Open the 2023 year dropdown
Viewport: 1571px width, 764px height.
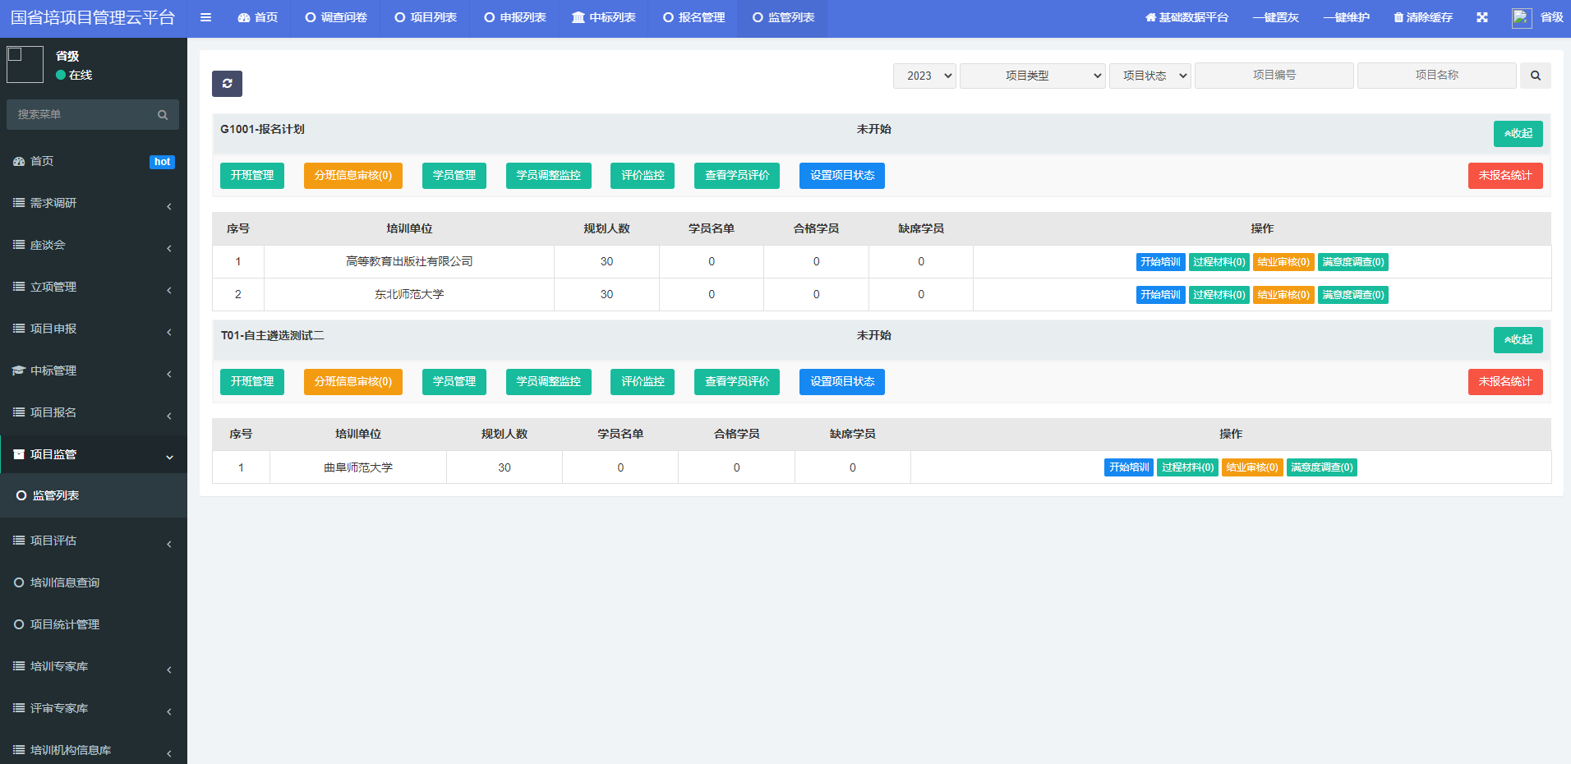pos(924,76)
